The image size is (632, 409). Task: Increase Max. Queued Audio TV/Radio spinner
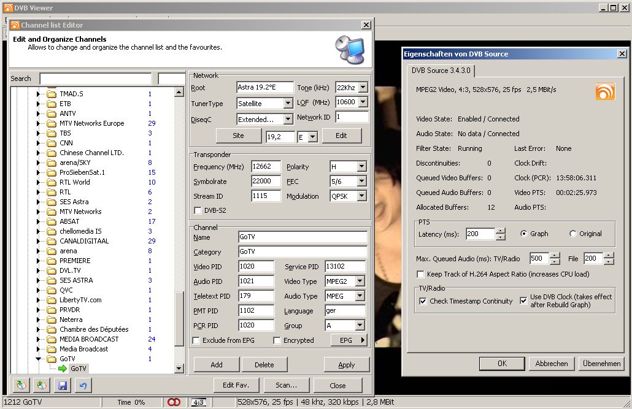[555, 256]
